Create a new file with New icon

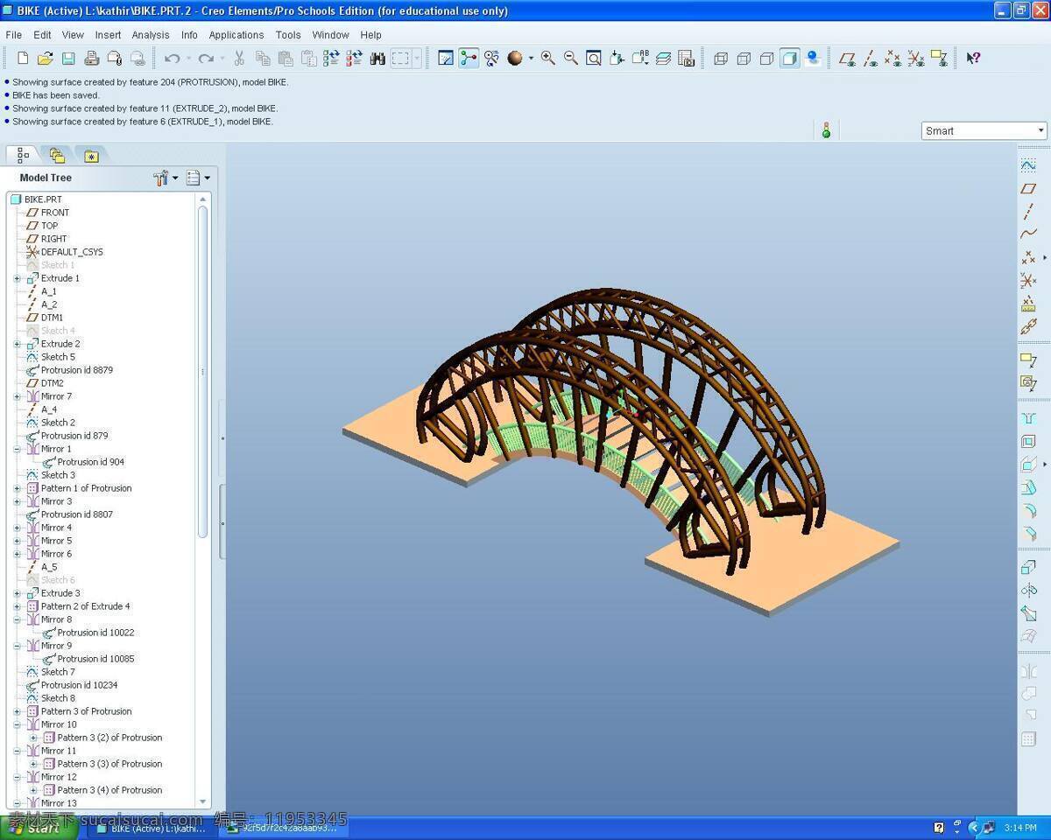(23, 59)
